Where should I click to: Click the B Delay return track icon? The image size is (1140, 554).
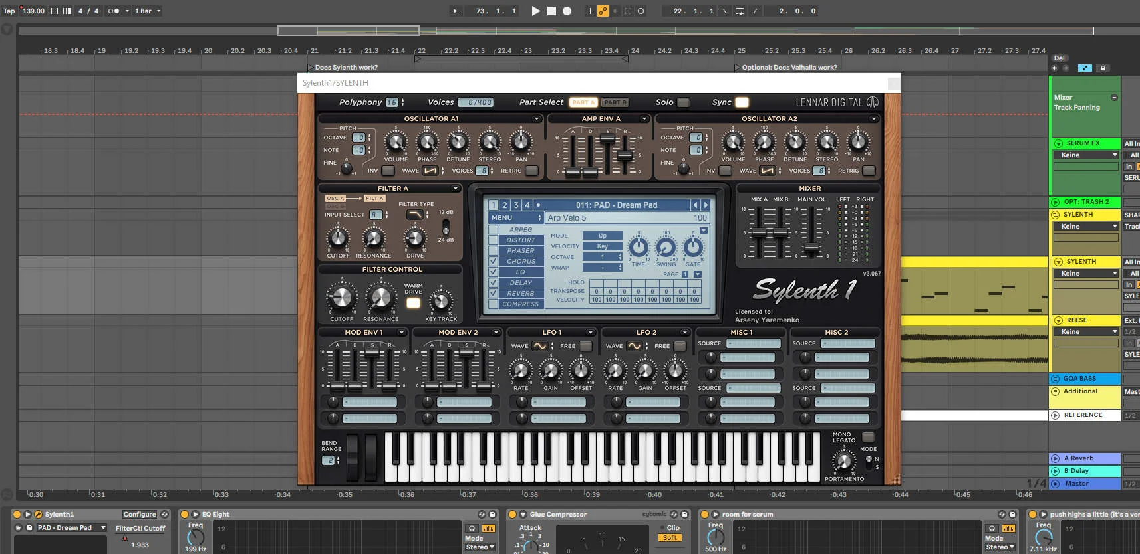(x=1056, y=471)
